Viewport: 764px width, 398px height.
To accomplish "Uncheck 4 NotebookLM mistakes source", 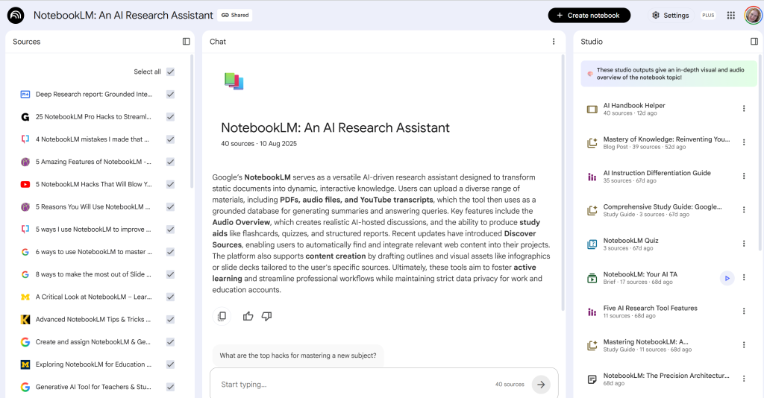I will click(171, 139).
